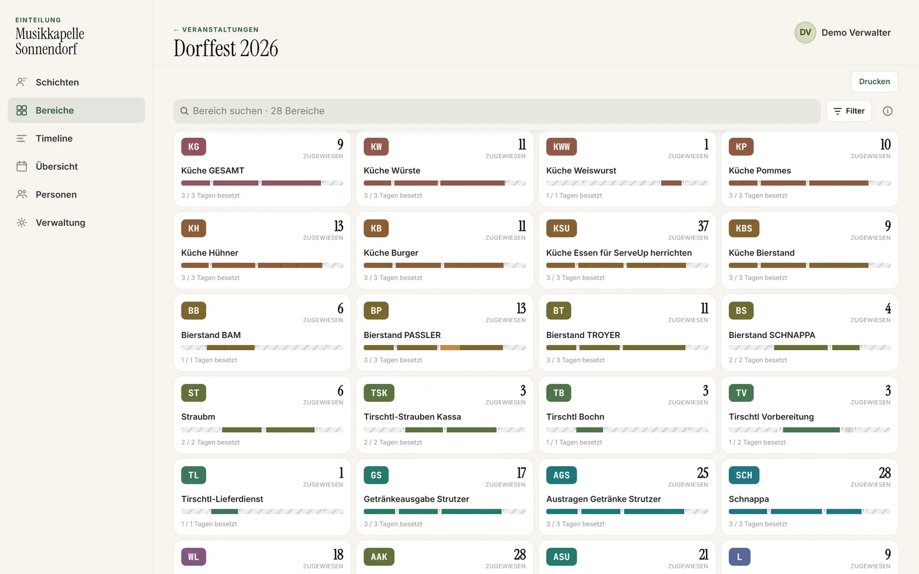Click the ST badge for Straubm
This screenshot has height=574, width=919.
pos(194,393)
